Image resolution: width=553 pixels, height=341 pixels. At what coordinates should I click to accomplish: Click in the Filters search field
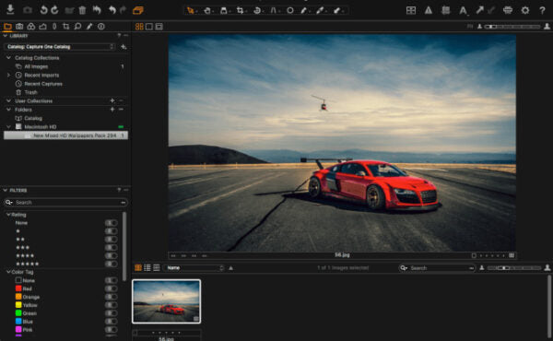65,203
